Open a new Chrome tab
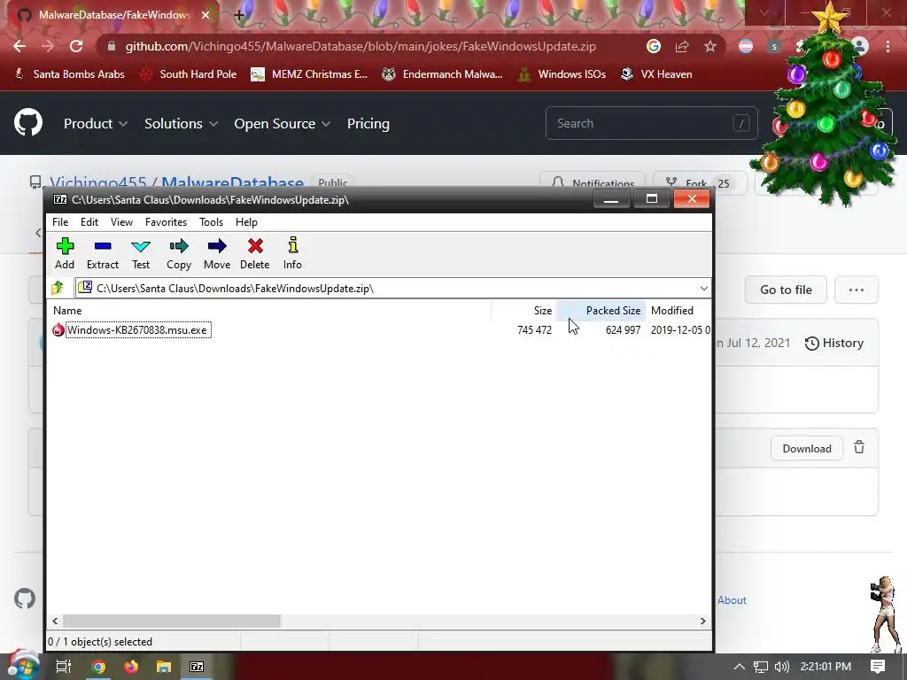The image size is (907, 680). (239, 15)
